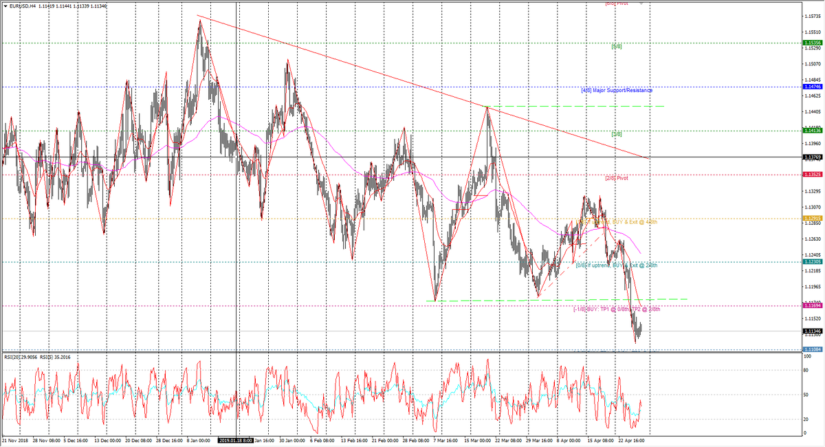Click the [-1/8] BUY: TP1 label
Viewport: 825px width, 447px height.
(617, 309)
